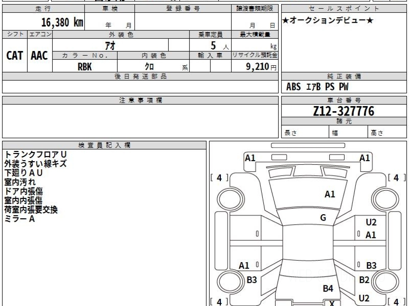
Task: Select the note ミラーA
Action: pos(19,219)
